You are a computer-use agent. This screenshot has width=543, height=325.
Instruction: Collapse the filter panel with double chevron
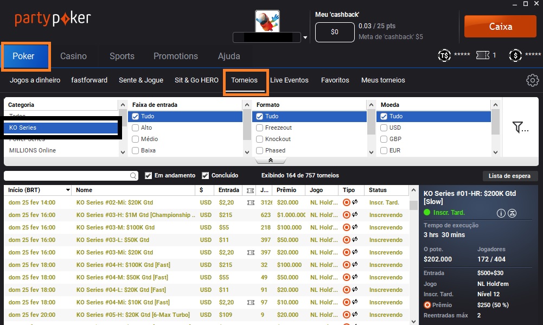click(x=271, y=160)
